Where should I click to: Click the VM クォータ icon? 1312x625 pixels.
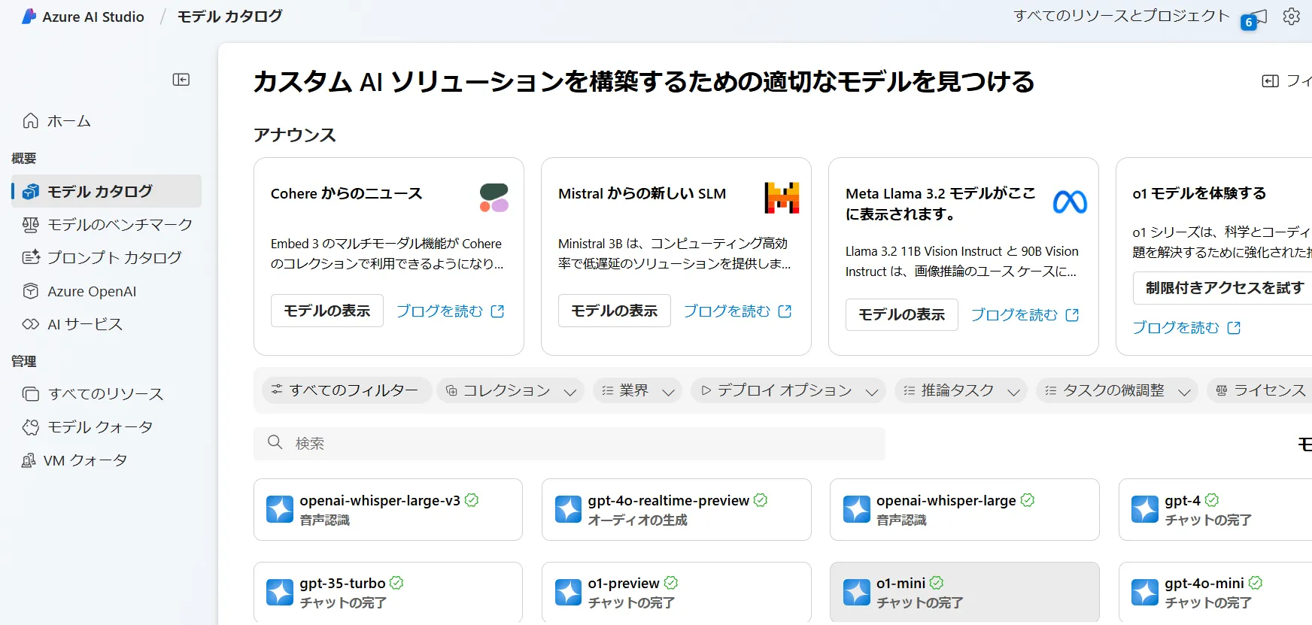coord(29,460)
